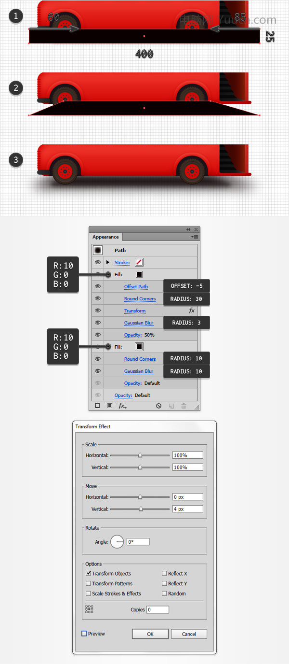The height and width of the screenshot is (664, 289).
Task: Collapse the Appearance panel with double arrows
Action: [x=188, y=229]
